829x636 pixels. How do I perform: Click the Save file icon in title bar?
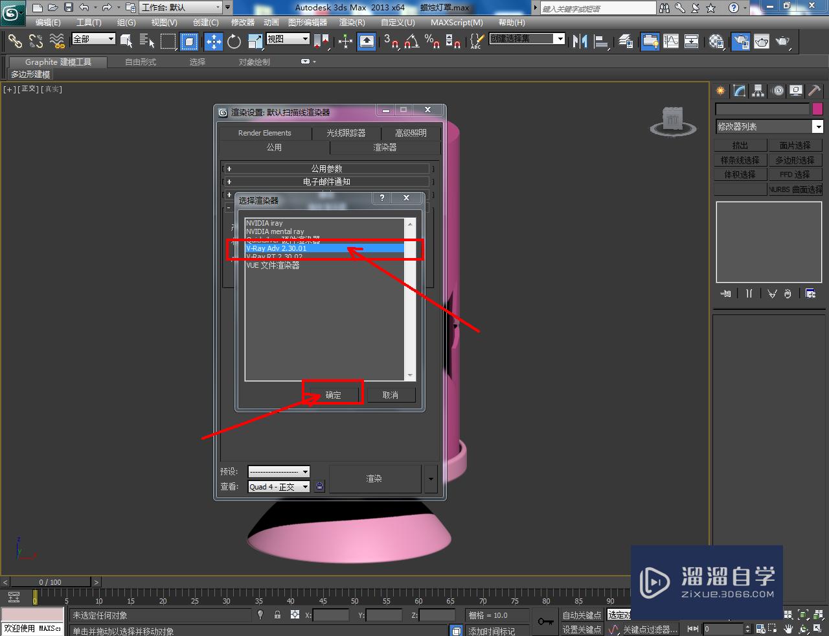pyautogui.click(x=69, y=8)
